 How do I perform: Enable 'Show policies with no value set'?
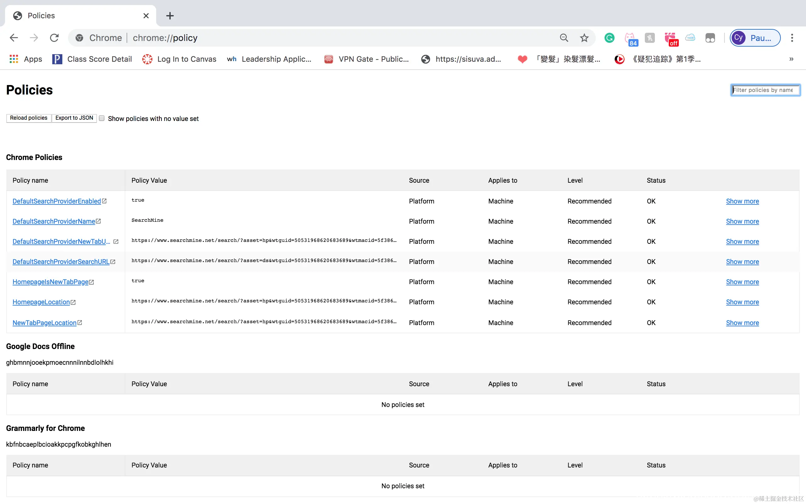click(x=102, y=118)
